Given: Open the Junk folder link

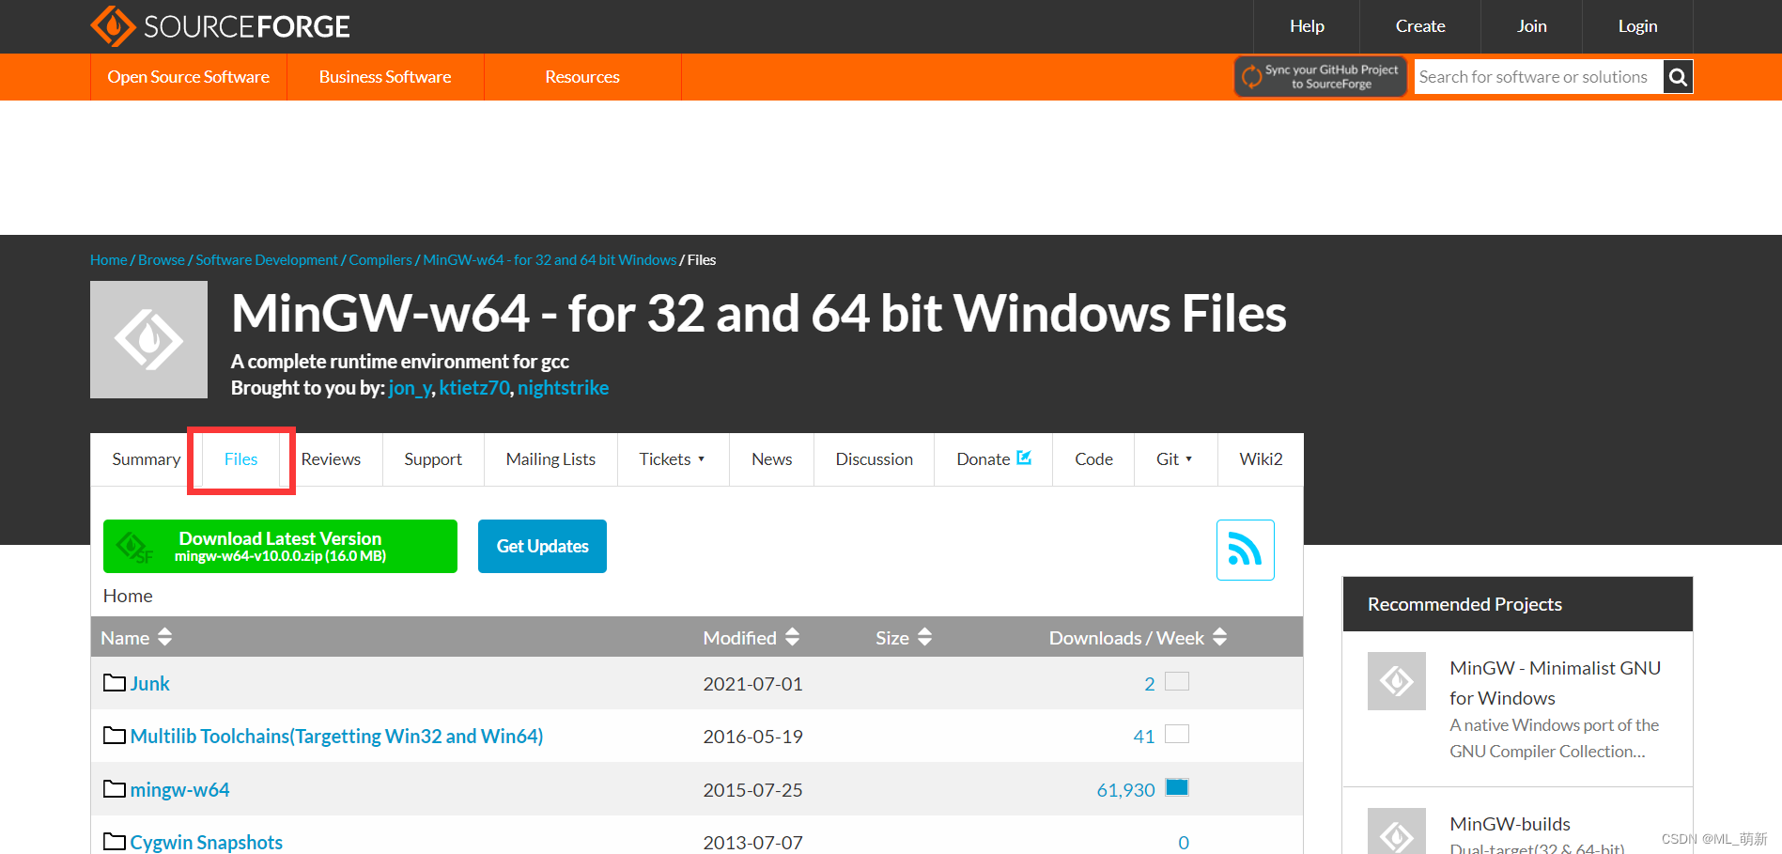Looking at the screenshot, I should click(149, 683).
